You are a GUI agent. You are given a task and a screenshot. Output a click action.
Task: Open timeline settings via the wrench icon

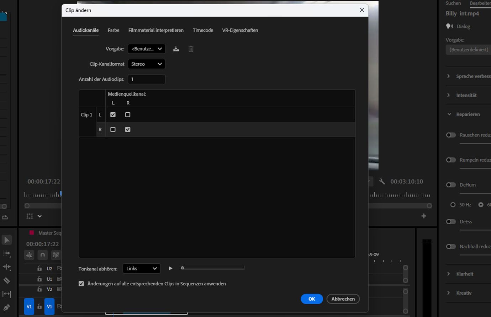tap(381, 181)
